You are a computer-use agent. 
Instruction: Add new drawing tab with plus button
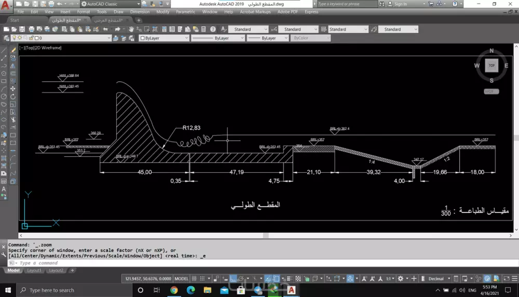(139, 20)
